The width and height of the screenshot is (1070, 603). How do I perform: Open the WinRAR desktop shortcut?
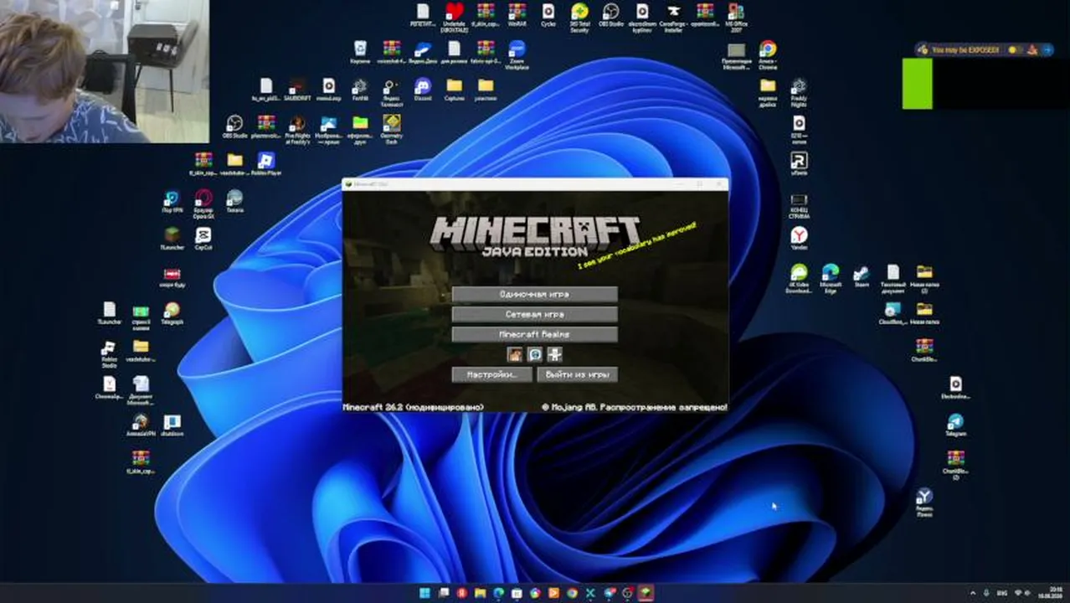click(517, 14)
